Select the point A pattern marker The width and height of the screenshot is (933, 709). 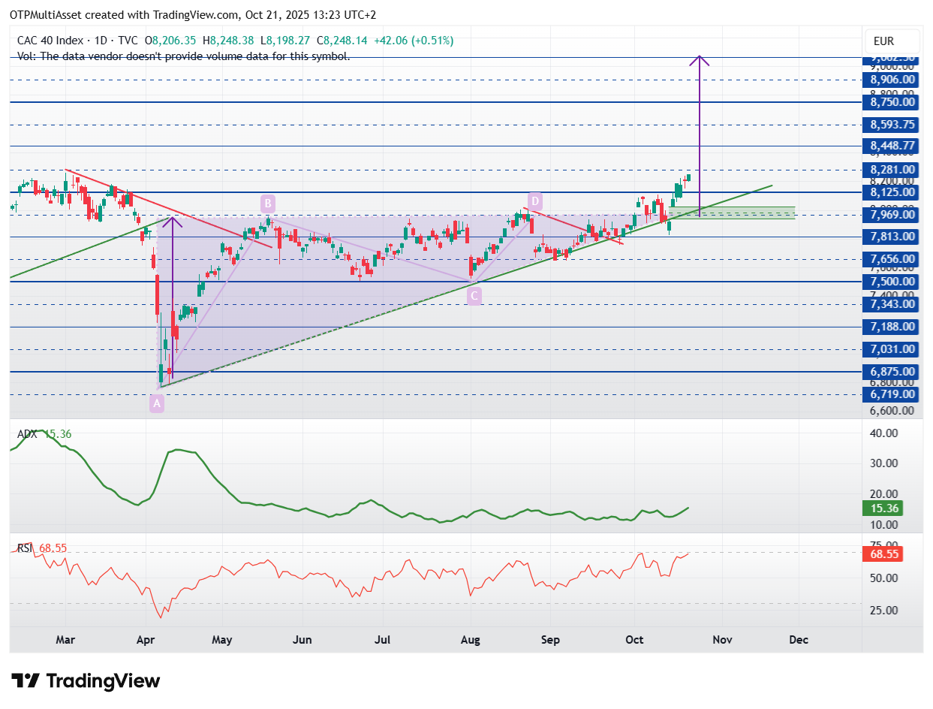coord(157,404)
